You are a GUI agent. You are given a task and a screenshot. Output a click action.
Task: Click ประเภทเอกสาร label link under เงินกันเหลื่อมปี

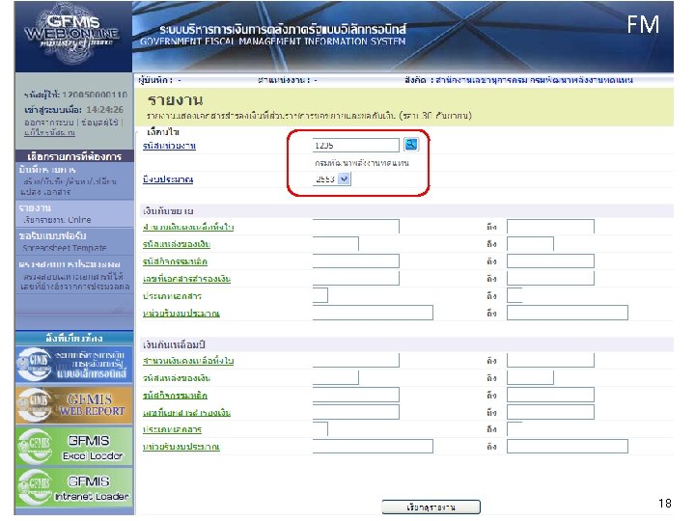(x=172, y=429)
